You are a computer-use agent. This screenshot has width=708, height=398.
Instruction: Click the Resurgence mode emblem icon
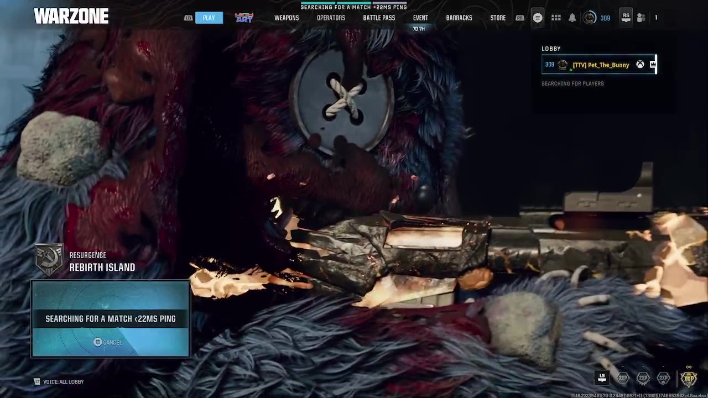49,260
